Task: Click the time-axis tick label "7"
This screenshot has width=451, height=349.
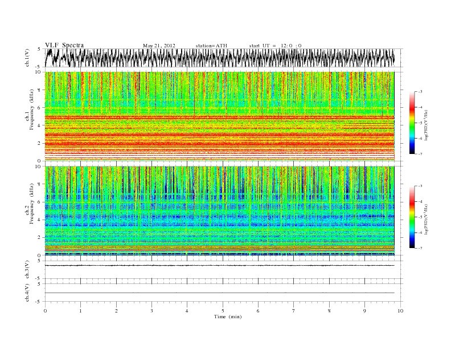Action: [294, 311]
